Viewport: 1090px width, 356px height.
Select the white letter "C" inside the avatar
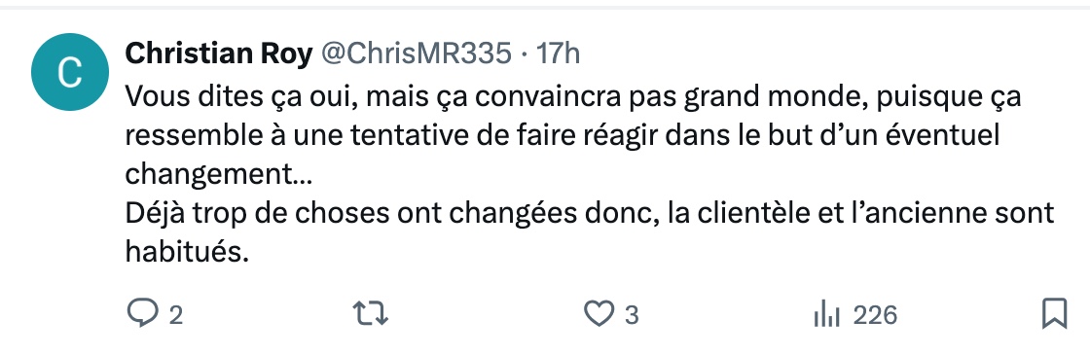(69, 72)
